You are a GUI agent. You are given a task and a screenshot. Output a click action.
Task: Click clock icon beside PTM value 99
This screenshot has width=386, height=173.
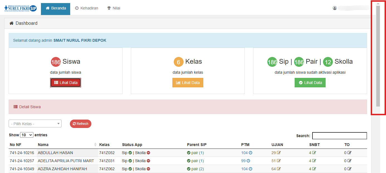[x=248, y=161]
